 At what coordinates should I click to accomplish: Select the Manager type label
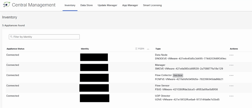tap(160, 65)
